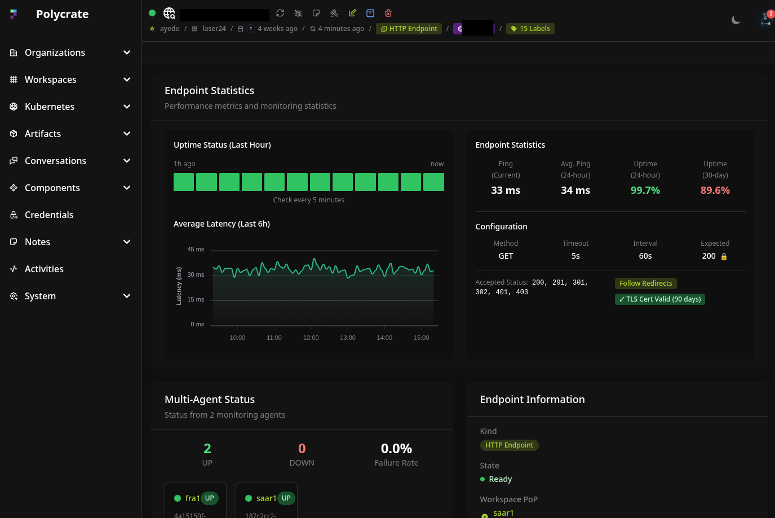The width and height of the screenshot is (775, 518).
Task: Toggle dark mode with the moon icon
Action: pos(736,20)
